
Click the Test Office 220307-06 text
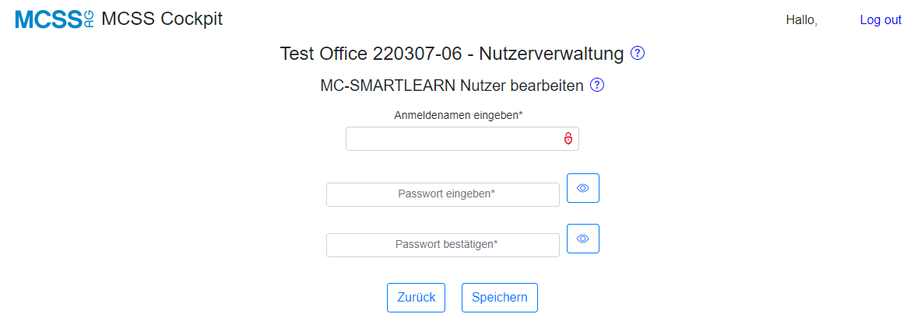tap(374, 54)
